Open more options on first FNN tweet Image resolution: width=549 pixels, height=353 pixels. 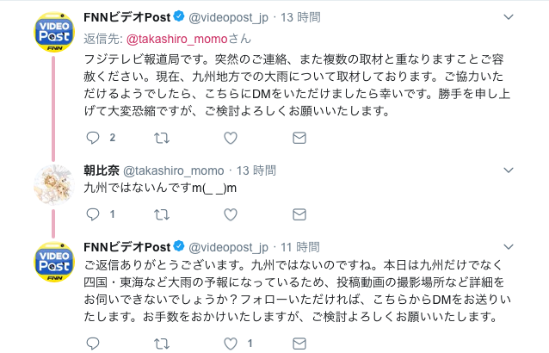pyautogui.click(x=534, y=16)
